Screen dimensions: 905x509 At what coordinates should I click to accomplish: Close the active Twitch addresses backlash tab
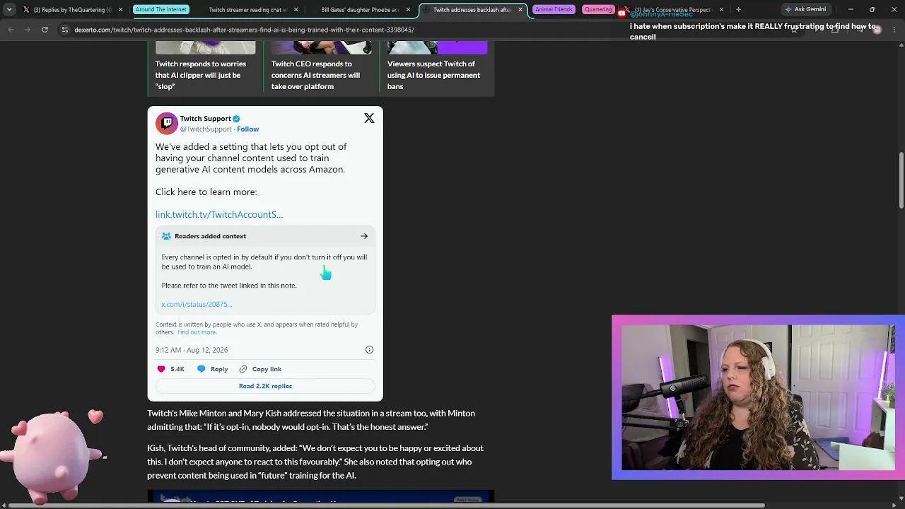520,10
